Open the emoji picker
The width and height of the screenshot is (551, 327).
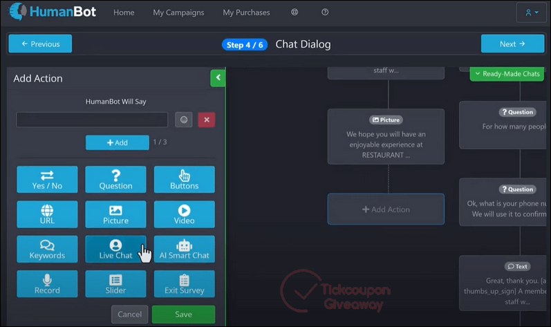point(184,120)
